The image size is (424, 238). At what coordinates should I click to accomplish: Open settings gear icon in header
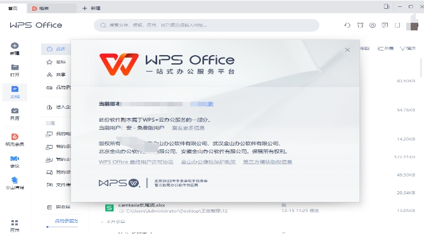coord(373,25)
